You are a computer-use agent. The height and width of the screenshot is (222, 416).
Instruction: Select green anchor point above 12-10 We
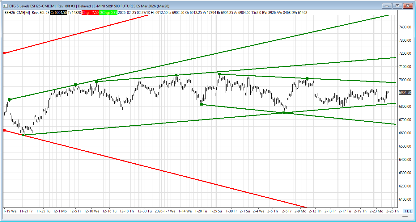(96, 81)
